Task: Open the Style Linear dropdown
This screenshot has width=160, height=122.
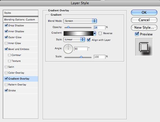Action: pos(74,40)
